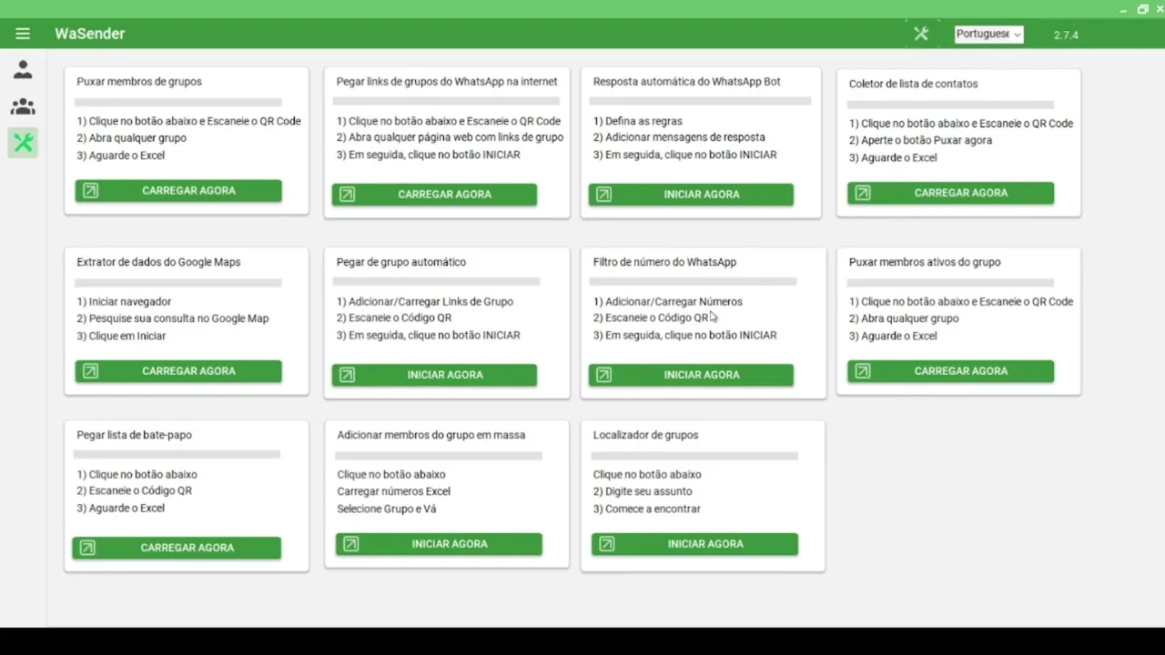Click '3) Aguarde o Excel' in Coletor de lista de contatos

tap(893, 157)
